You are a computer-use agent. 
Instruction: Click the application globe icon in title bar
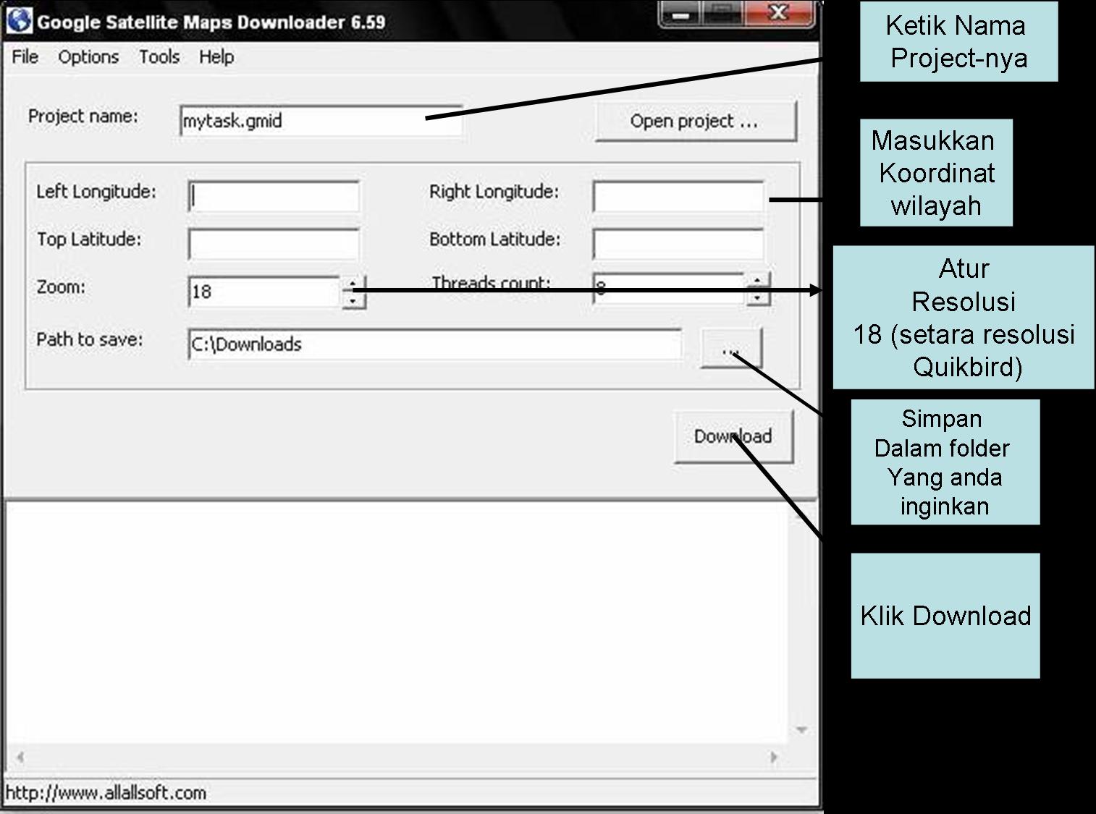(x=19, y=20)
